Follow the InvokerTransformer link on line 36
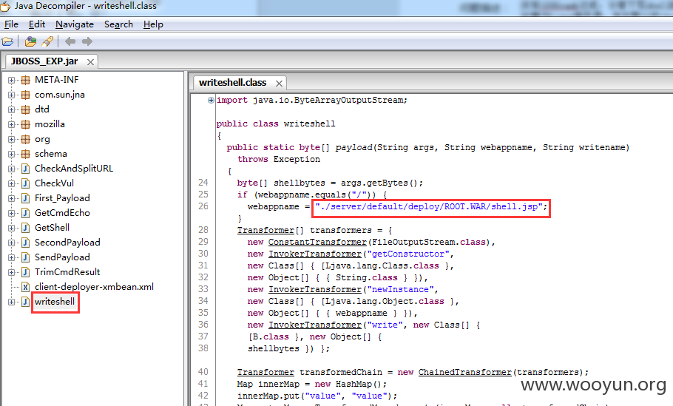The width and height of the screenshot is (673, 406). point(315,325)
